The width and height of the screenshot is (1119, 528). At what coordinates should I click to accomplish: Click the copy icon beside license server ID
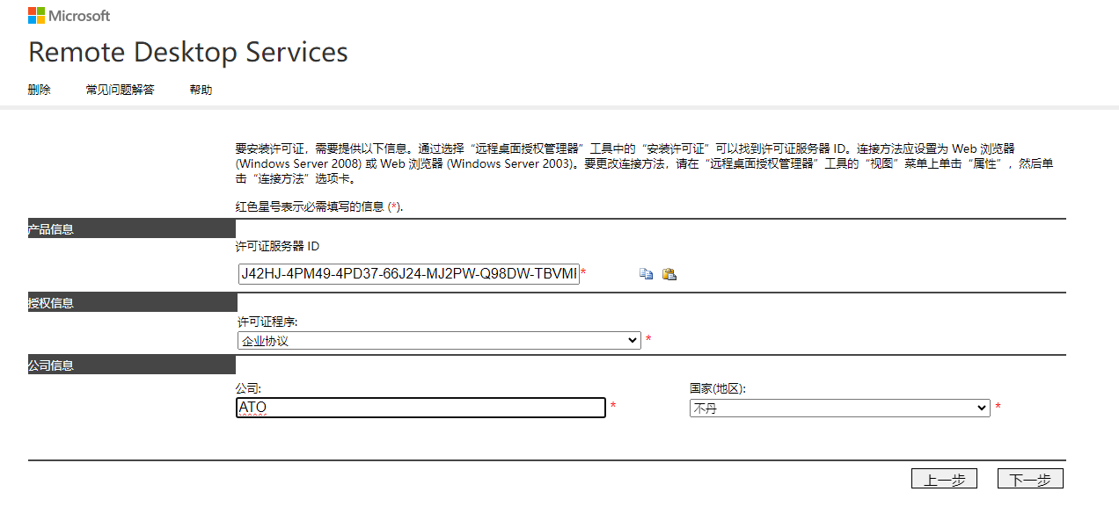646,274
